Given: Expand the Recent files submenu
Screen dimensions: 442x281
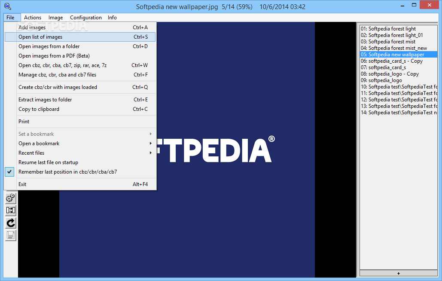Looking at the screenshot, I should [80, 153].
